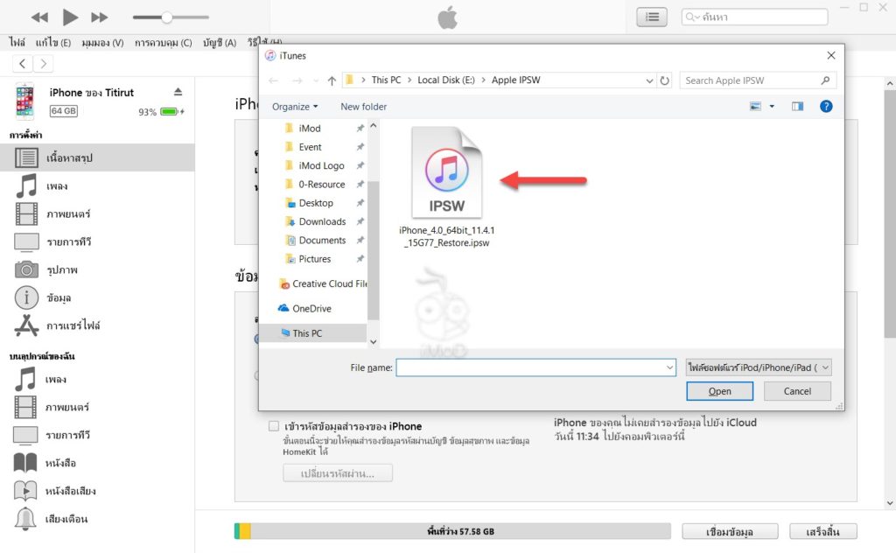Enable Encrypt iPhone backup checkbox
The width and height of the screenshot is (896, 553).
click(274, 425)
